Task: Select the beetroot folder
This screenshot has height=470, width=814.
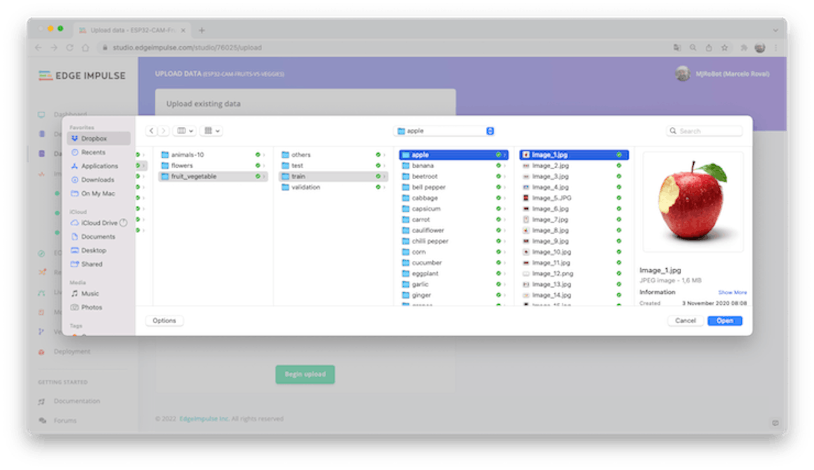Action: [x=453, y=177]
